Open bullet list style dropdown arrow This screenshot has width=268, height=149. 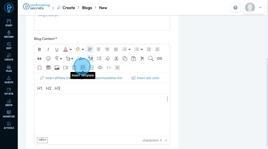(x=142, y=49)
